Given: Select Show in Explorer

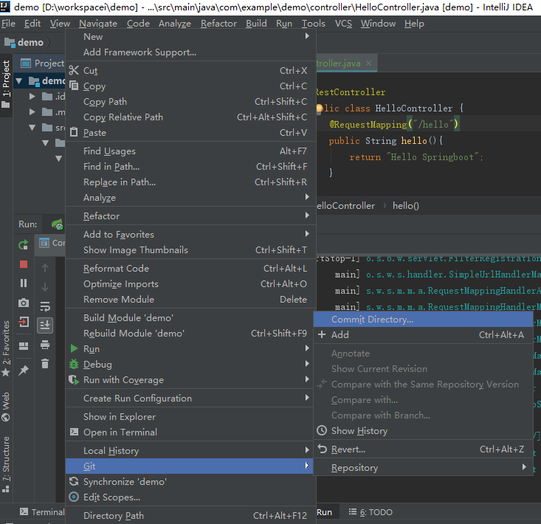Looking at the screenshot, I should point(191,417).
